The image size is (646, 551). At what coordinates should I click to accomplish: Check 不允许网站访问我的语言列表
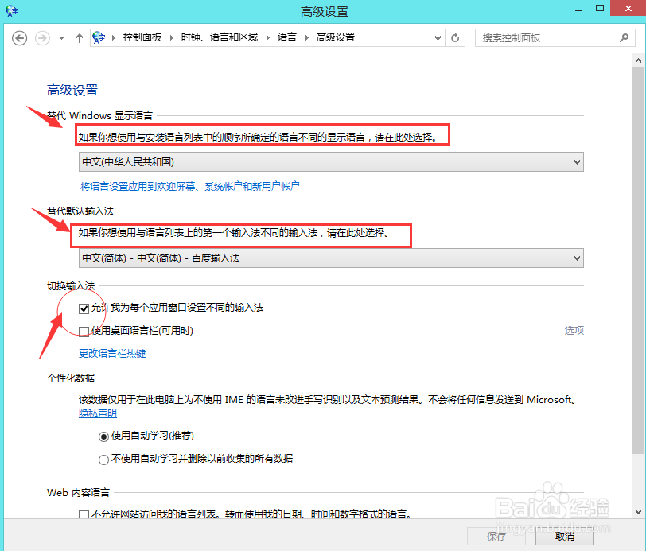tap(84, 514)
